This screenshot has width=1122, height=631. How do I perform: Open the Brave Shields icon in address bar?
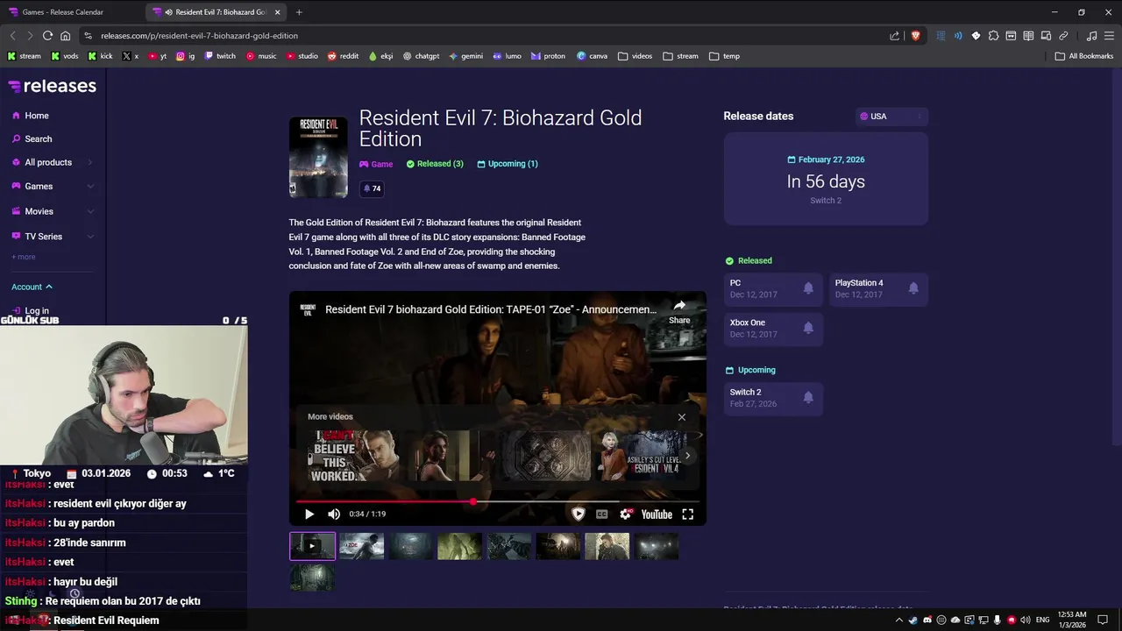[x=915, y=36]
